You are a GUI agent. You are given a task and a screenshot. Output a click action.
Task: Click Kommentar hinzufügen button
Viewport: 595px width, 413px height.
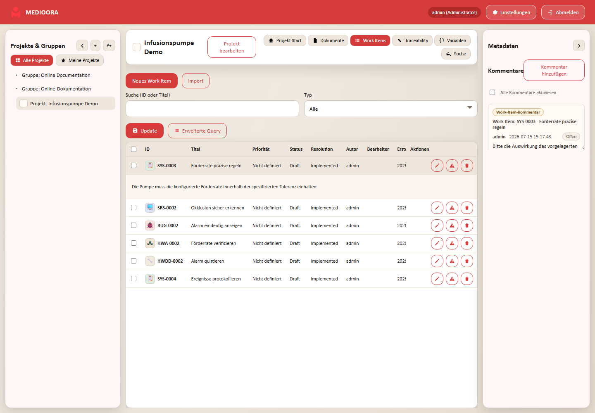(x=554, y=70)
